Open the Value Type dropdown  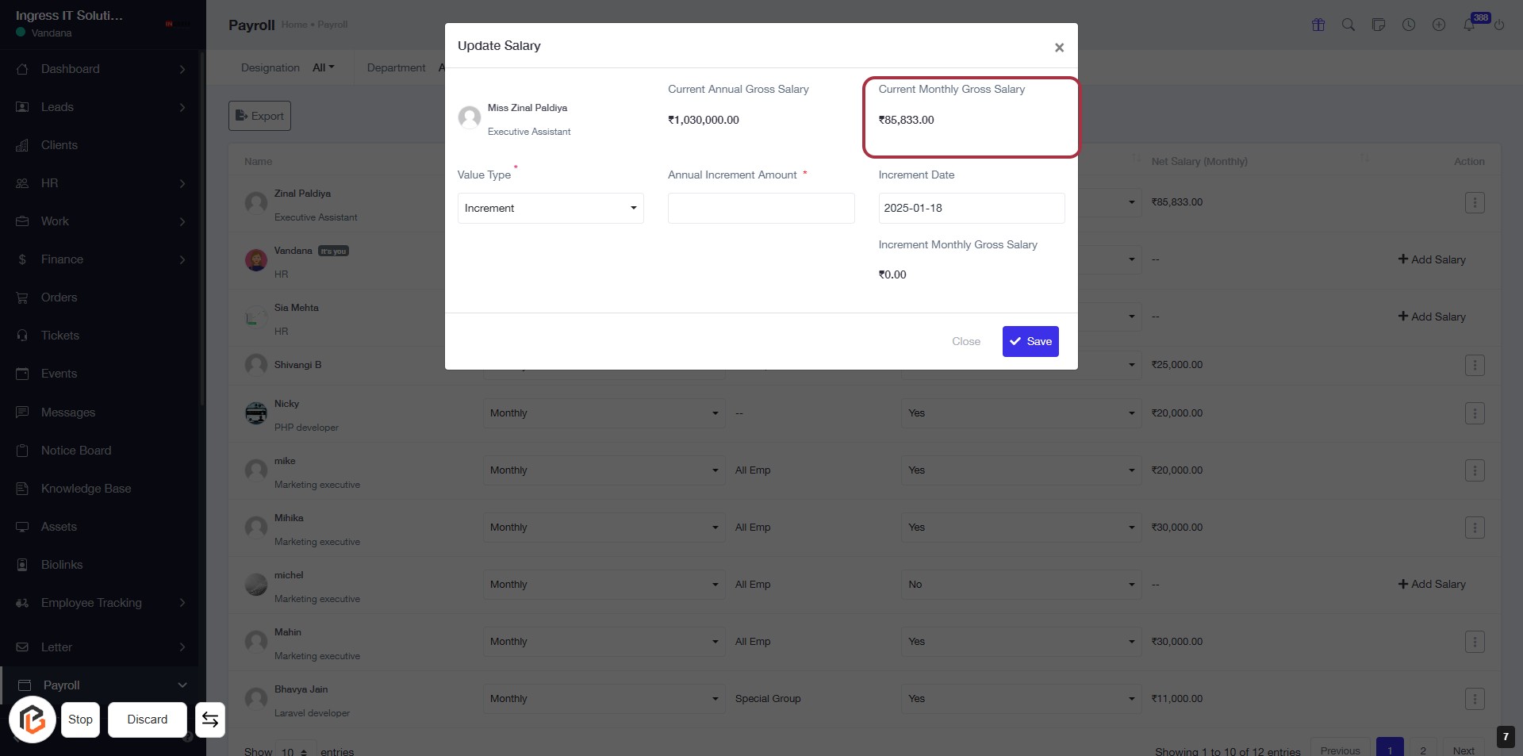tap(551, 209)
